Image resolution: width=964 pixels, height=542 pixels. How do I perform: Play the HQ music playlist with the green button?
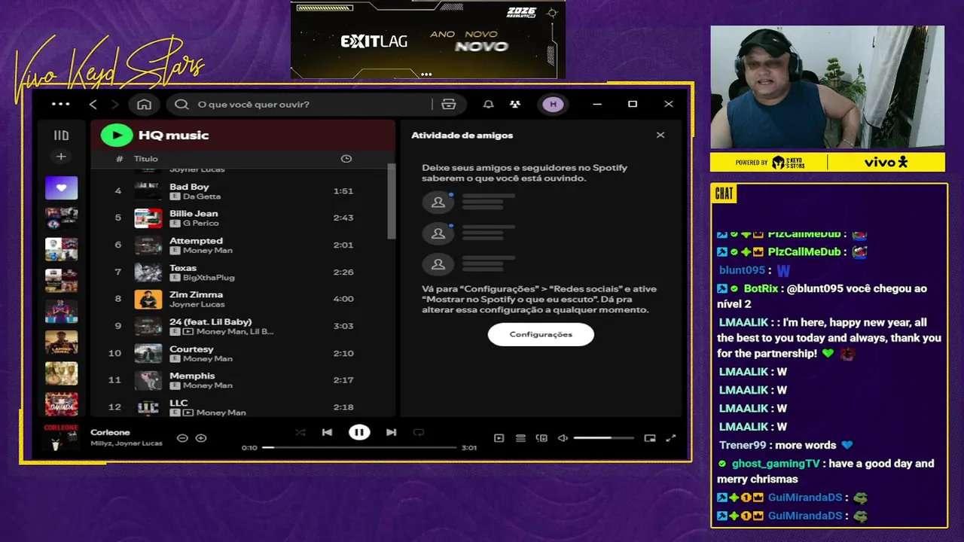[117, 135]
